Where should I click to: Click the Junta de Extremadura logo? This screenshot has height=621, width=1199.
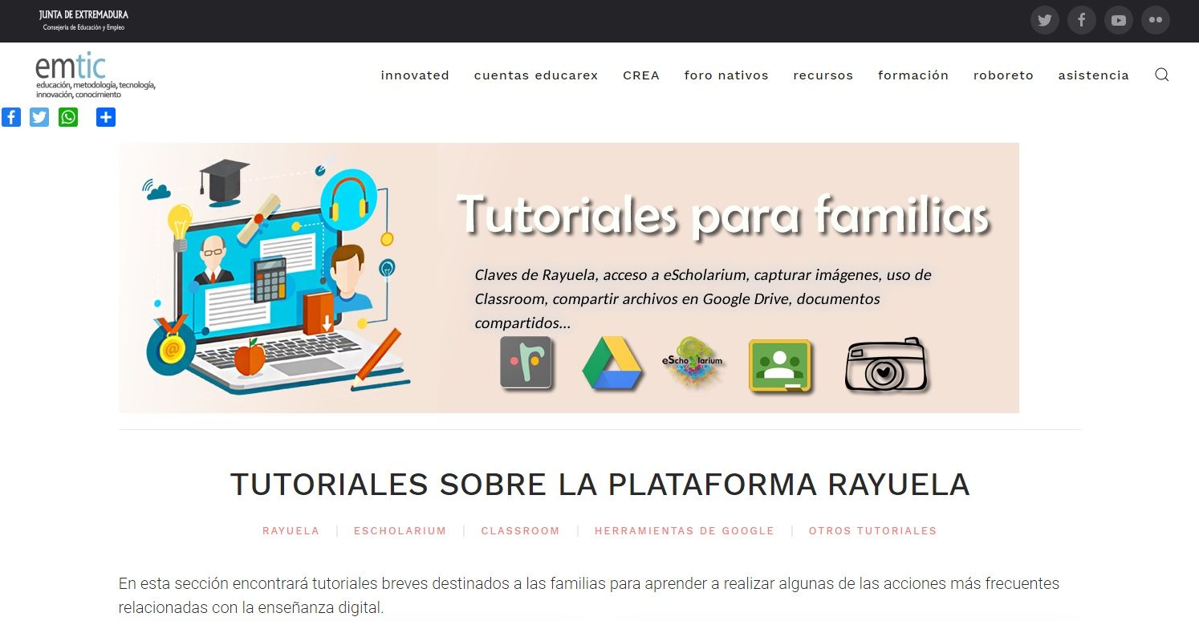[83, 20]
